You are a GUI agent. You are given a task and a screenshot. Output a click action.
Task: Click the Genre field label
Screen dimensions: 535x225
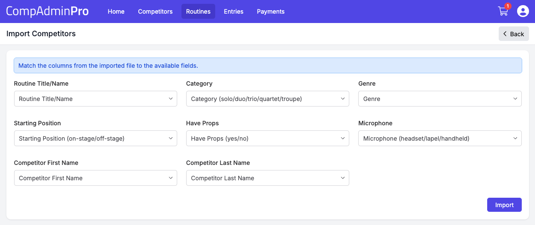[367, 84]
